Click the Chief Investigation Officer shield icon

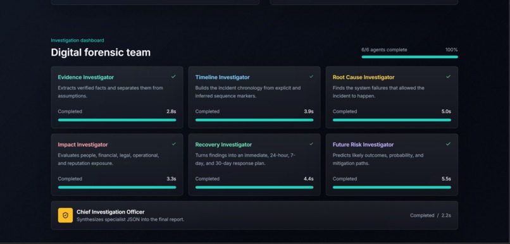tap(65, 216)
